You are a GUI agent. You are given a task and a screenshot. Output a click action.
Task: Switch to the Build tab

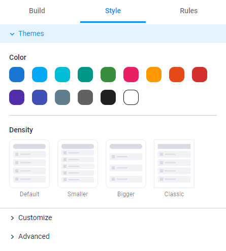click(37, 11)
